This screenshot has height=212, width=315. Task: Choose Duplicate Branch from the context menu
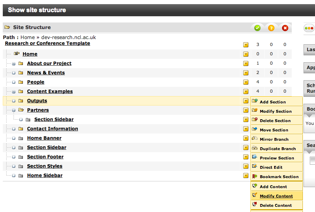click(x=278, y=149)
